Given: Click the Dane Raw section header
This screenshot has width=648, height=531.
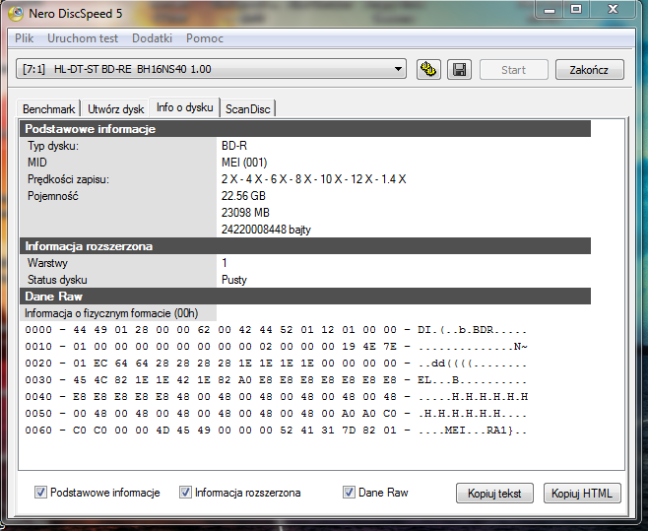Looking at the screenshot, I should 305,297.
